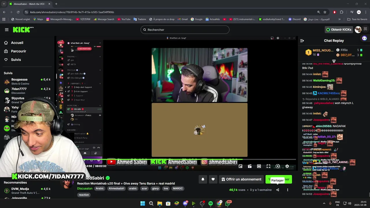Image resolution: width=370 pixels, height=208 pixels.
Task: Open Chrome extensions puzzle icon
Action: coord(342,12)
